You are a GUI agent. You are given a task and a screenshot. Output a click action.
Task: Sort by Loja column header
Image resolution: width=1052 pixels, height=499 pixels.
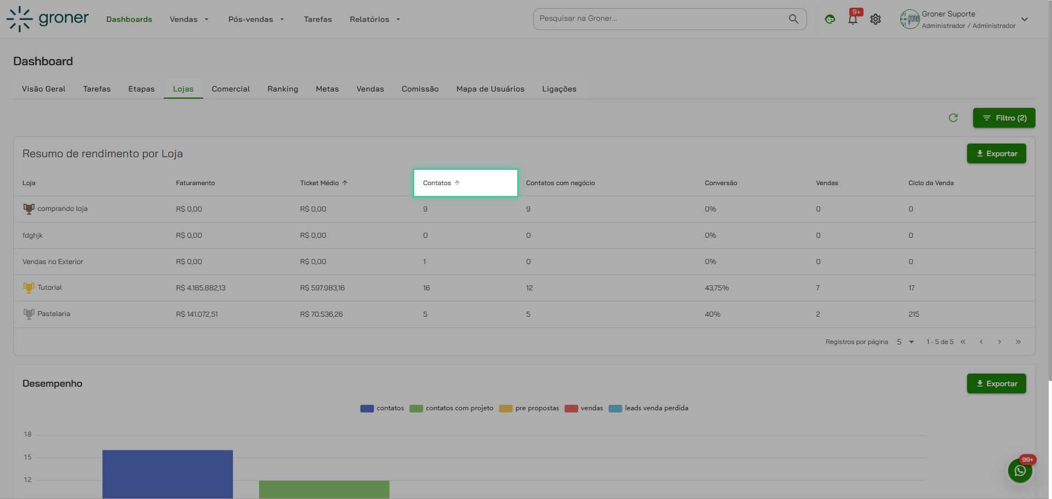coord(29,183)
